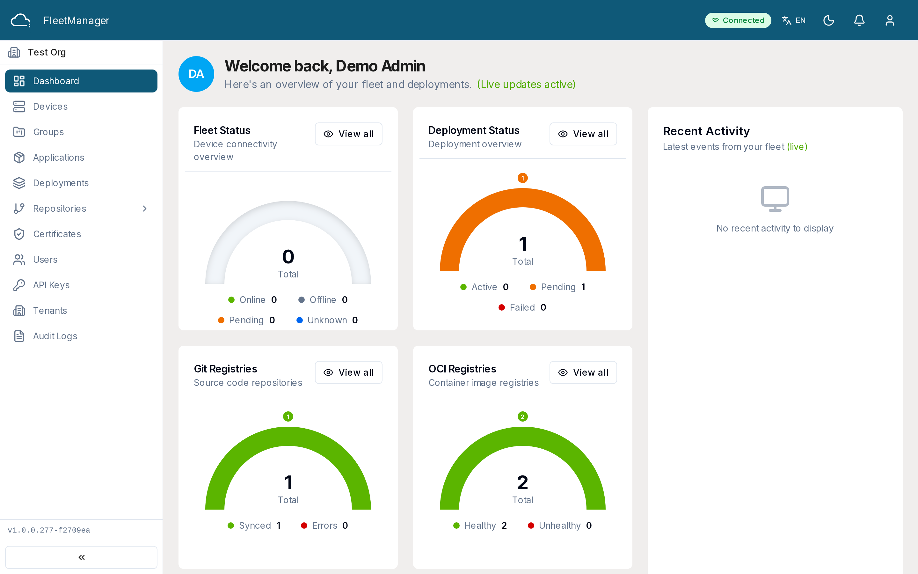View all in Deployment Status card

[583, 134]
